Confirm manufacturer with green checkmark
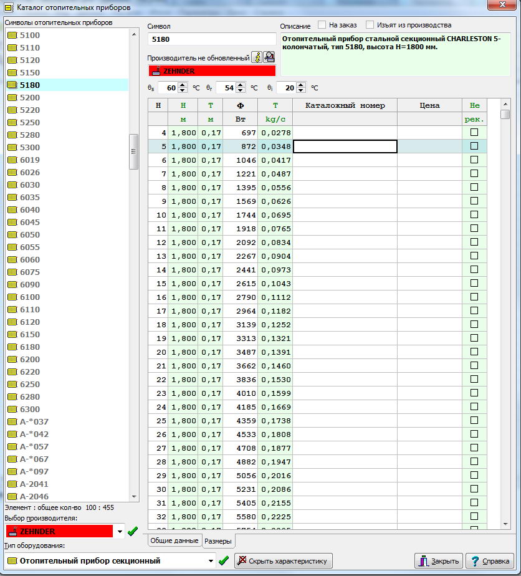 coord(132,532)
